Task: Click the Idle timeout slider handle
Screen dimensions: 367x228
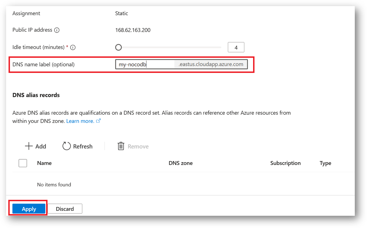Action: [x=118, y=47]
